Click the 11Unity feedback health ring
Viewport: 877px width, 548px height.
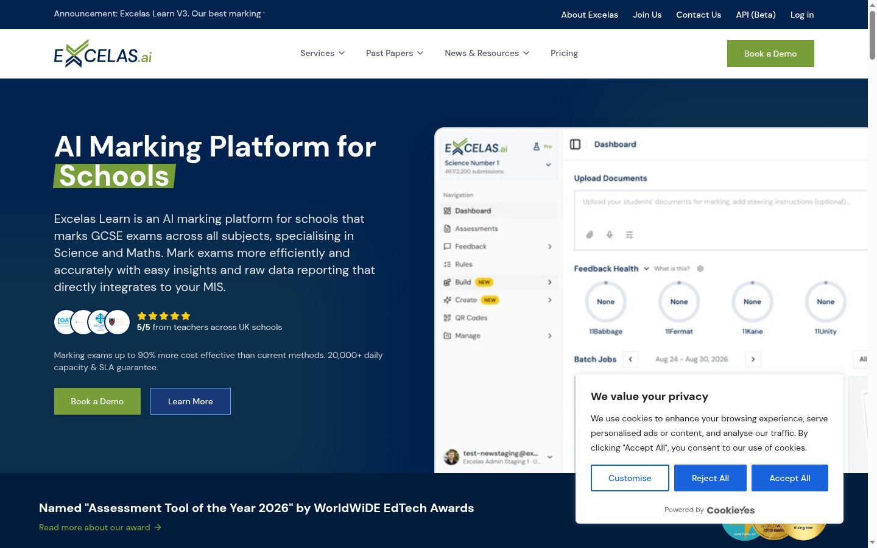826,301
